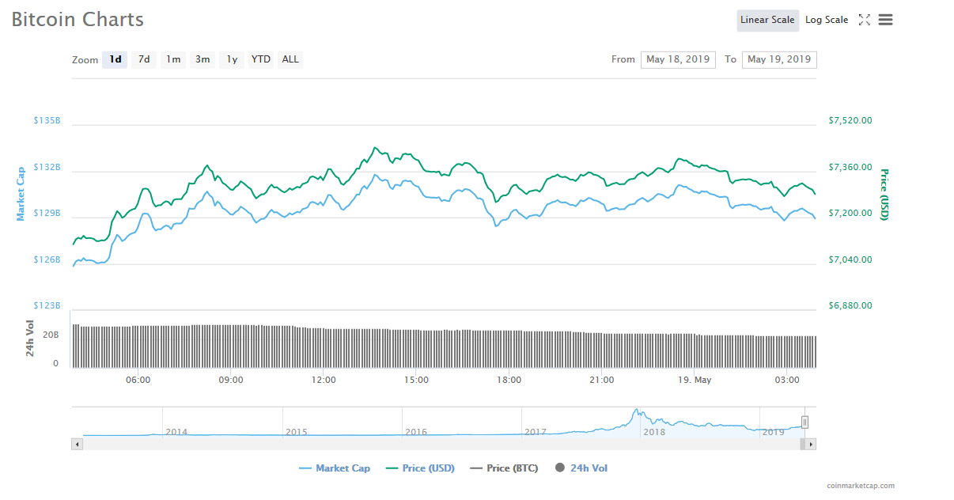Click the $126B market cap label

coord(47,259)
